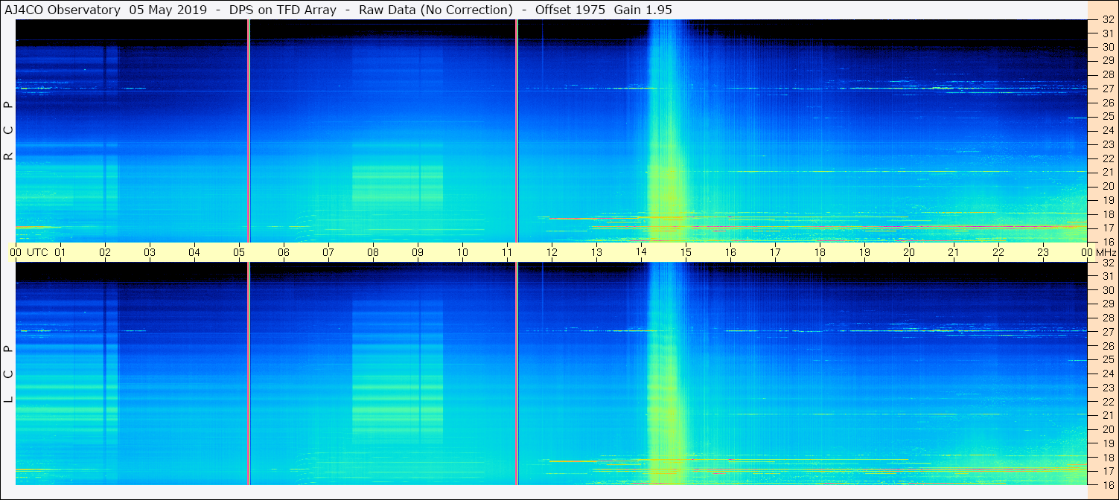Click hour "09" on the UTC time axis

tap(418, 252)
